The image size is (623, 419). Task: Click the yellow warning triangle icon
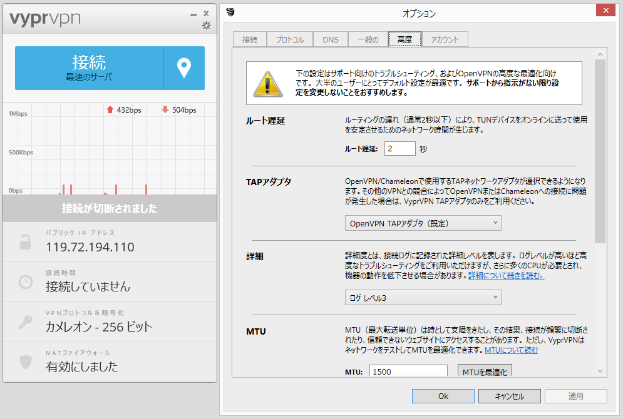pos(268,84)
